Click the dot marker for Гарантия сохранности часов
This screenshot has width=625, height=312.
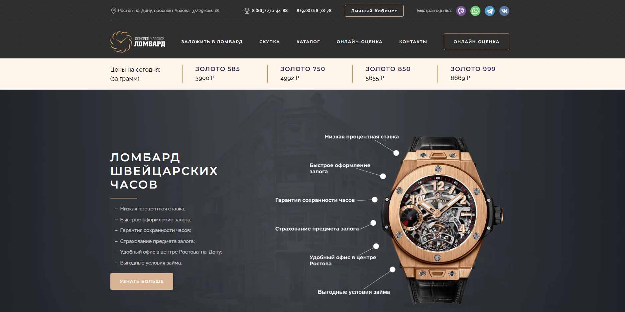[375, 200]
